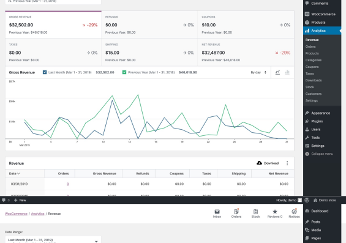
Task: Open Stock activity panel beside Reviews
Action: click(x=255, y=214)
